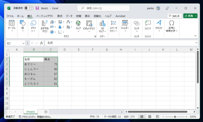Click the penta account avatar
Image resolution: width=203 pixels, height=122 pixels.
158,8
